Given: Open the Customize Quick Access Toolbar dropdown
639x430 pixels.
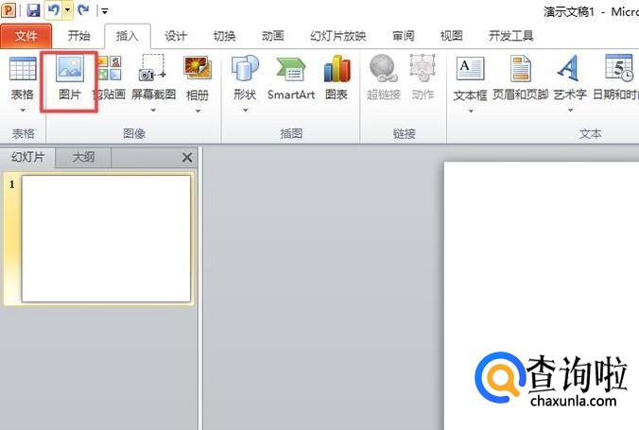Looking at the screenshot, I should [x=105, y=11].
